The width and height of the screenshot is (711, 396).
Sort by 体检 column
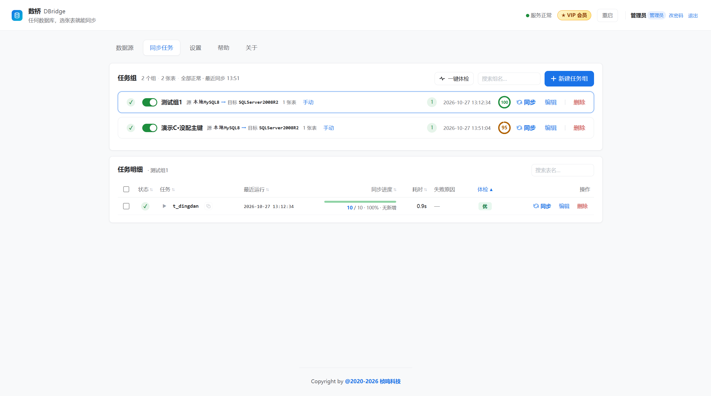[x=485, y=189]
